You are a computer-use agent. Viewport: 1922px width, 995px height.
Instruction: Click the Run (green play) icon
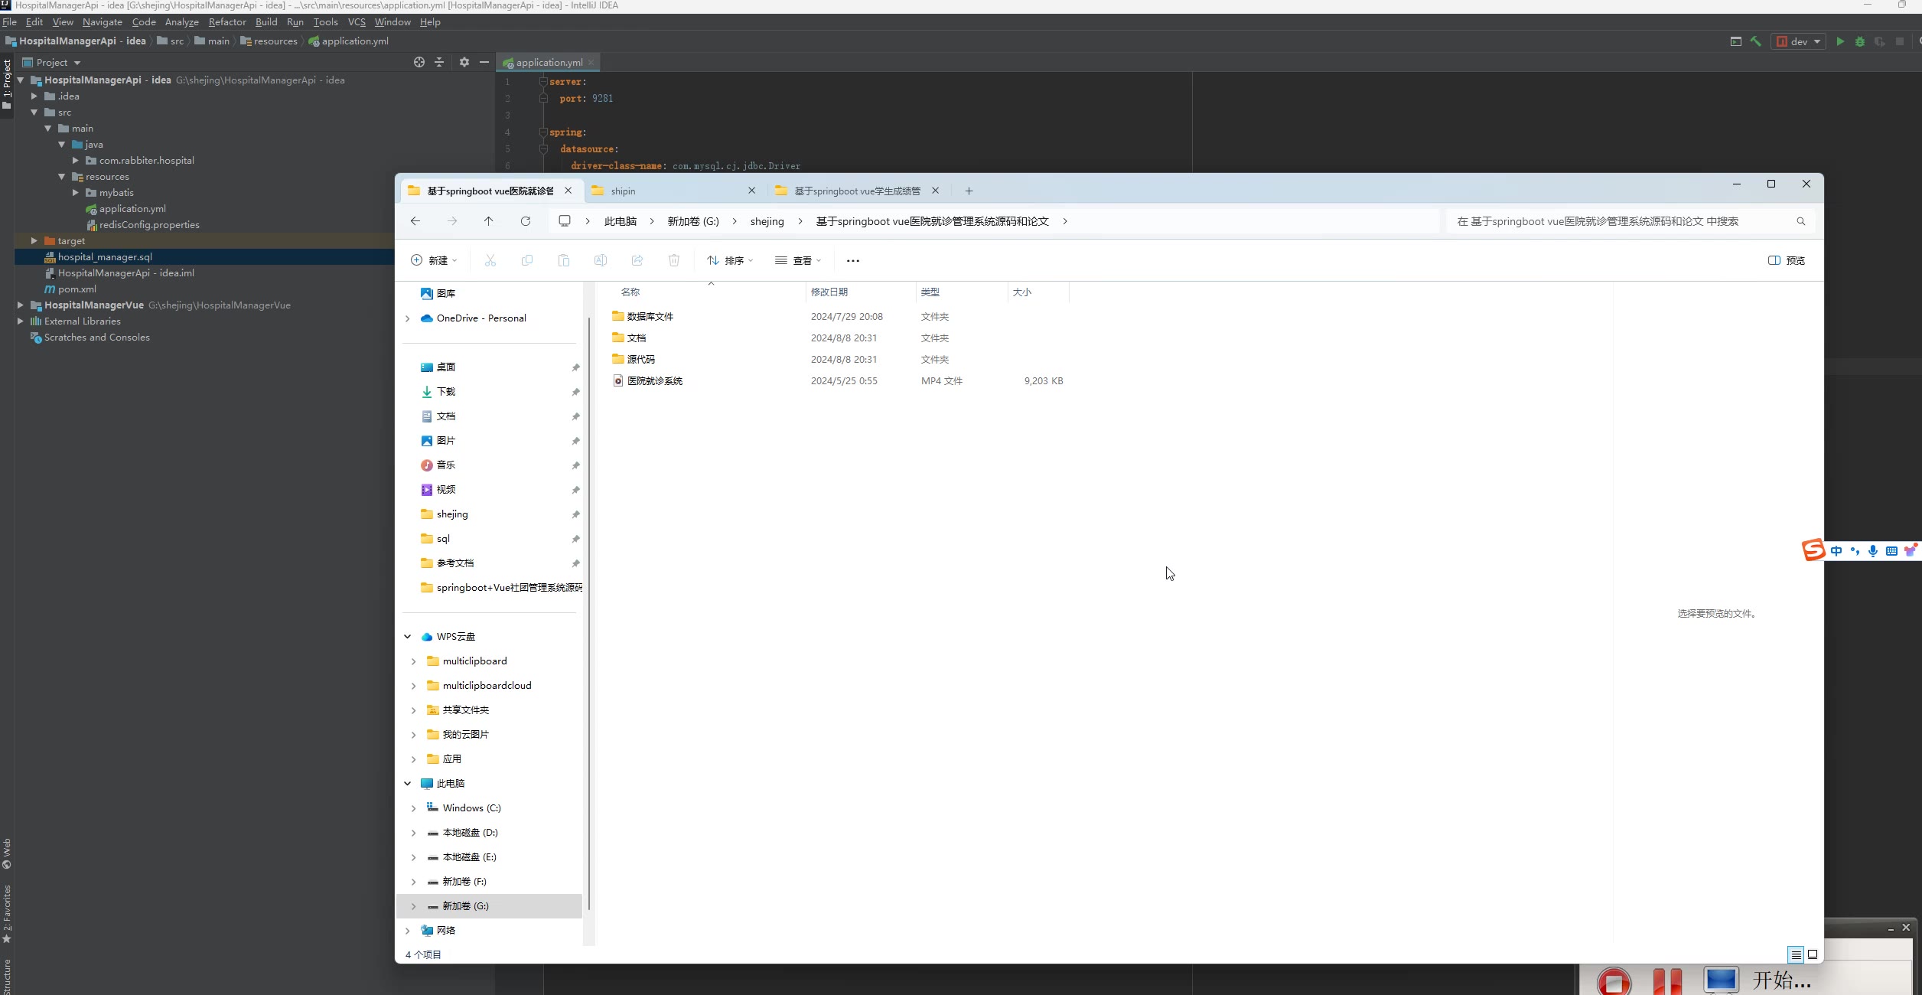point(1840,41)
